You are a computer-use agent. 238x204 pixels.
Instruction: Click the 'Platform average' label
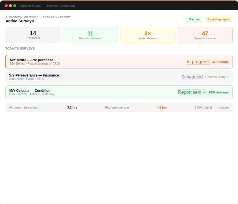(x=117, y=107)
